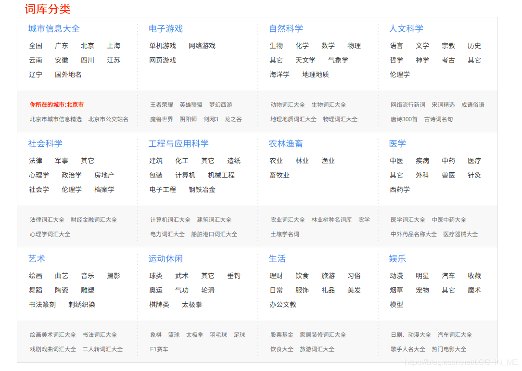The height and width of the screenshot is (371, 522).
Task: Open the 王者荣耀 dictionary
Action: (162, 105)
